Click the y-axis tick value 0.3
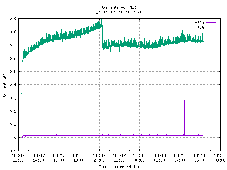 point(13,98)
